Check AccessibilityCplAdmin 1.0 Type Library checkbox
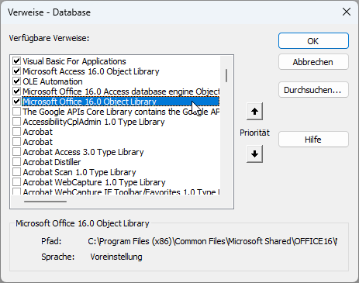Screen dimensions: 359x283 coord(17,122)
